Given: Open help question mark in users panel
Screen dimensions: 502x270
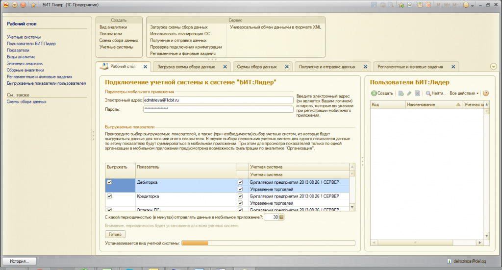Looking at the screenshot, I should (x=485, y=93).
